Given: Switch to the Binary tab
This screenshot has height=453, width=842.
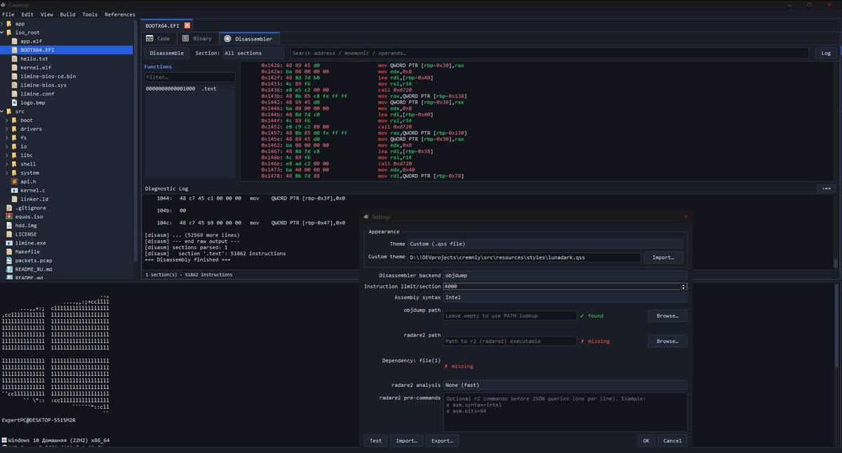Looking at the screenshot, I should click(x=197, y=39).
